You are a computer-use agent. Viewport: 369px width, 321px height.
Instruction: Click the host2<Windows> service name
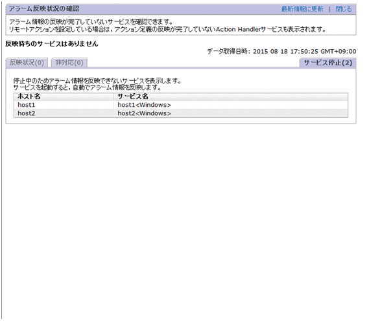pos(144,113)
